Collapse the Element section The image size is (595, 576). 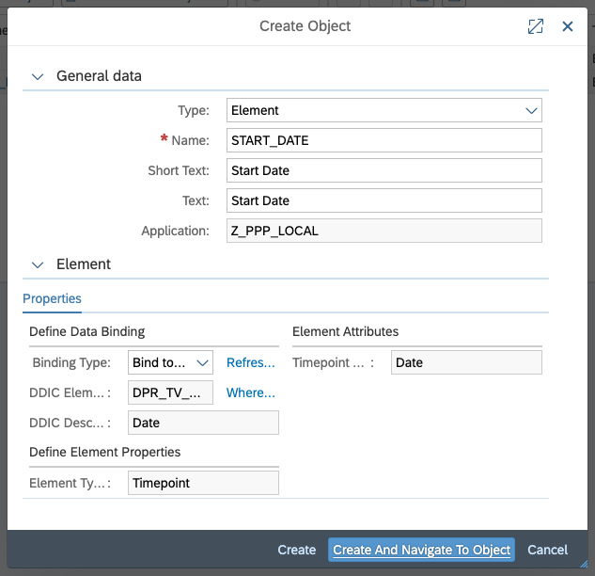click(x=38, y=264)
